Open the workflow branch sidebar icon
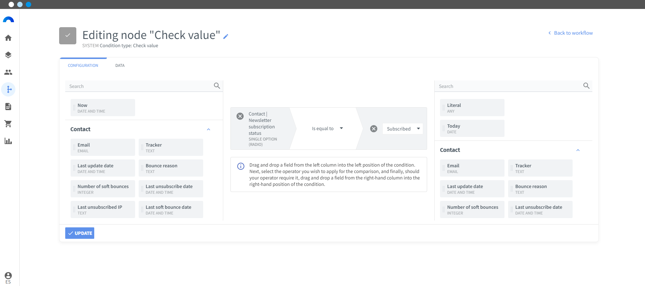 coord(8,89)
